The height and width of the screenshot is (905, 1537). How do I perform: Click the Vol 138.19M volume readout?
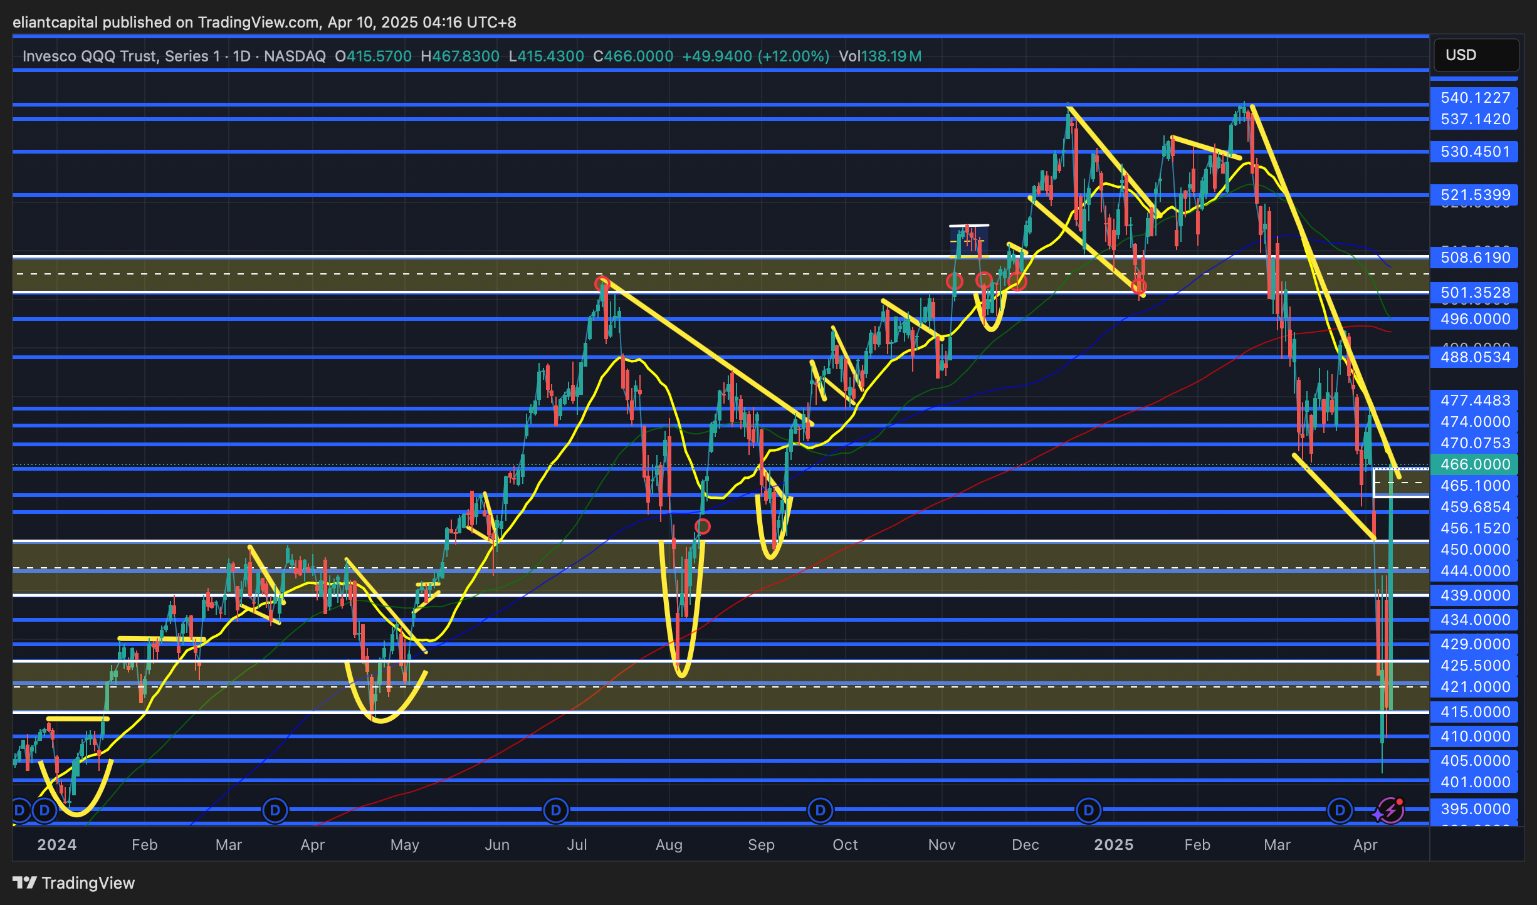[x=880, y=56]
